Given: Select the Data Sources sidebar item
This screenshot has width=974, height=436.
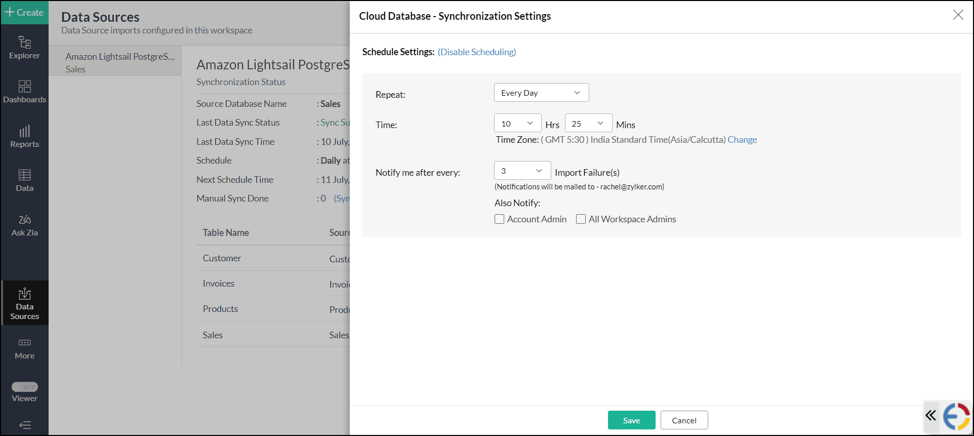Looking at the screenshot, I should [24, 303].
